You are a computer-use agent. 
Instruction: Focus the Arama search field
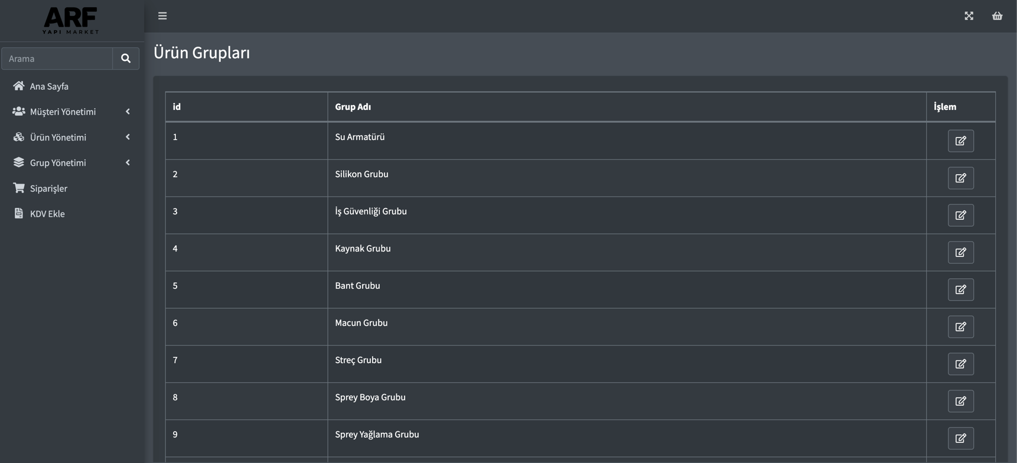[57, 58]
